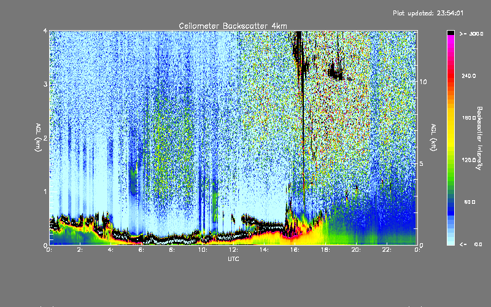Image resolution: width=491 pixels, height=307 pixels.
Task: Select the "120.0" color bar value
Action: tap(469, 160)
